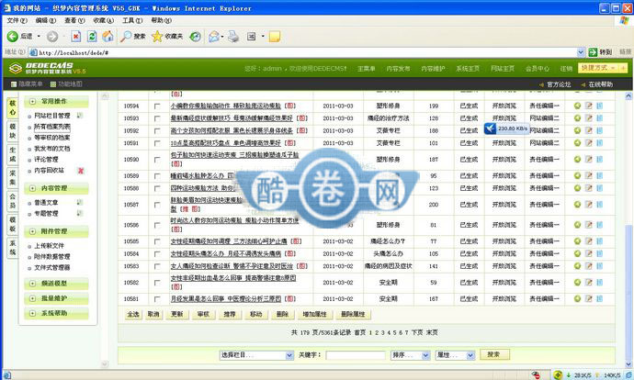Click the edit icon in row 10594
Viewport: 634px width, 380px height.
[x=589, y=106]
